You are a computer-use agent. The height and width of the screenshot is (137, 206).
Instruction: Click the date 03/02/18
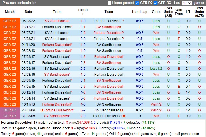click(28, 51)
